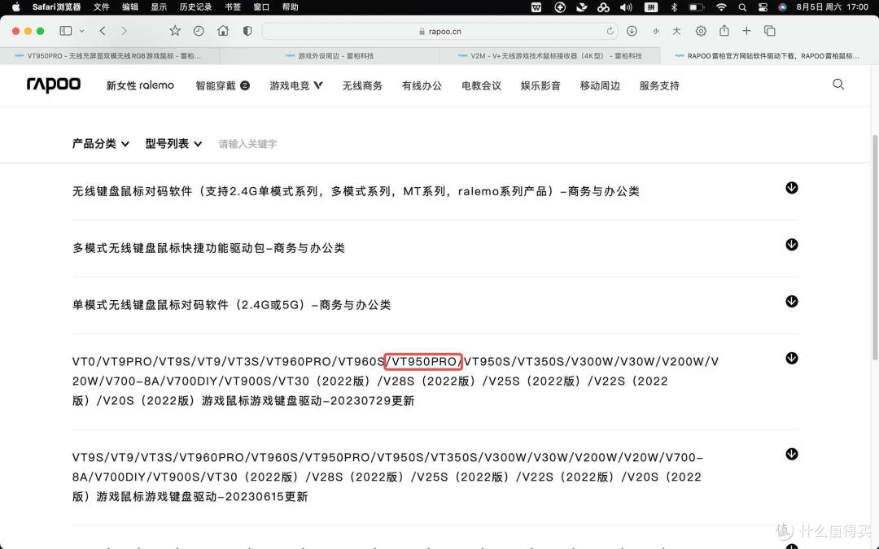
Task: Click the rapoo.cn address bar
Action: (439, 32)
